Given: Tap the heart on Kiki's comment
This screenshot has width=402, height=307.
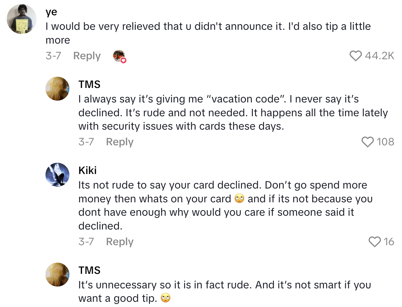Looking at the screenshot, I should [374, 242].
